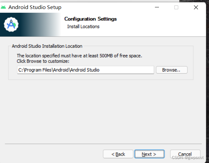This screenshot has width=209, height=163.
Task: Click the dark gradient header banner
Action: tap(31, 24)
